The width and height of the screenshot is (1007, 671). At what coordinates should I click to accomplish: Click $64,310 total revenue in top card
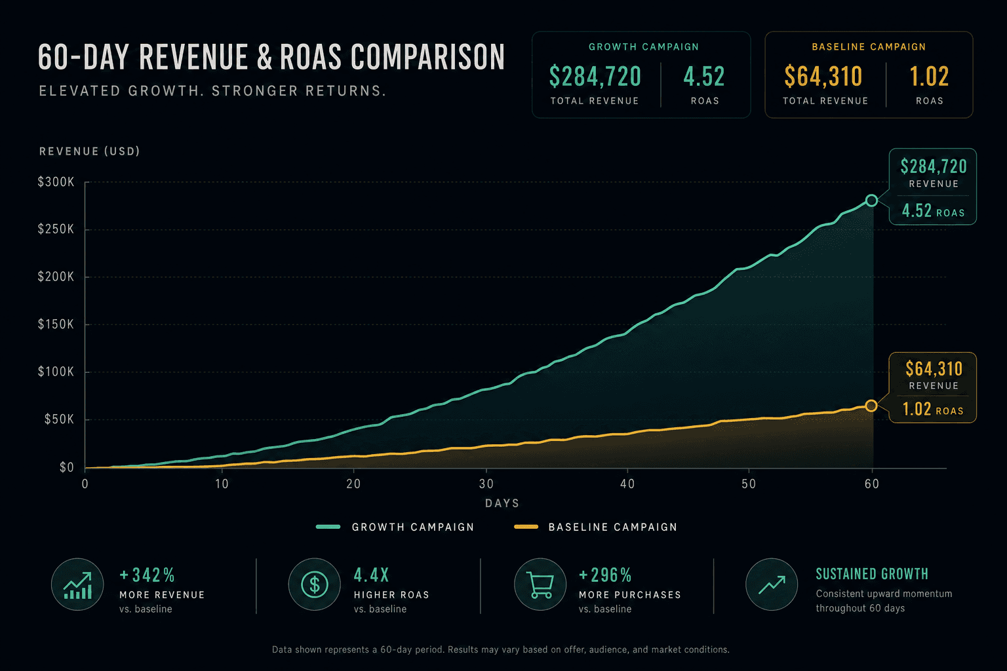(823, 77)
